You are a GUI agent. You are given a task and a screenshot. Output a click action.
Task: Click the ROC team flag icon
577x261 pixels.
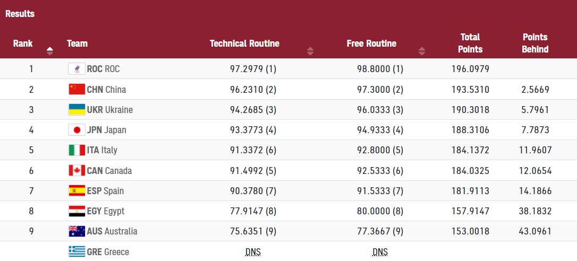77,69
